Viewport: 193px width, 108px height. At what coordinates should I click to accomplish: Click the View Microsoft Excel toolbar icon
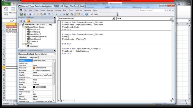pyautogui.click(x=21, y=14)
